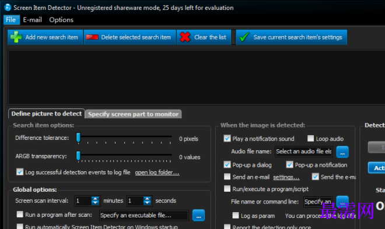Click the ARGB transparency slider handle
The height and width of the screenshot is (229, 385).
pos(78,156)
